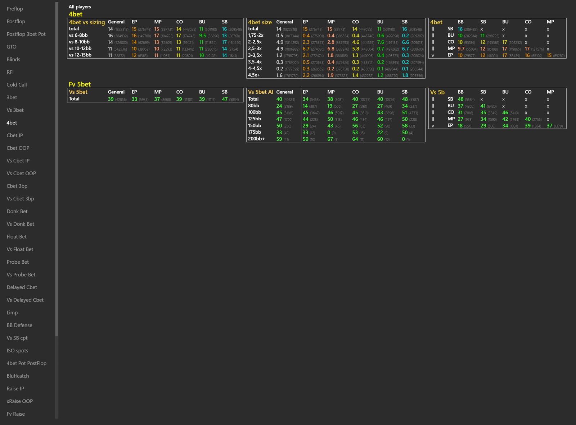Open the Cbet 3bp page
The height and width of the screenshot is (425, 576).
pyautogui.click(x=17, y=186)
